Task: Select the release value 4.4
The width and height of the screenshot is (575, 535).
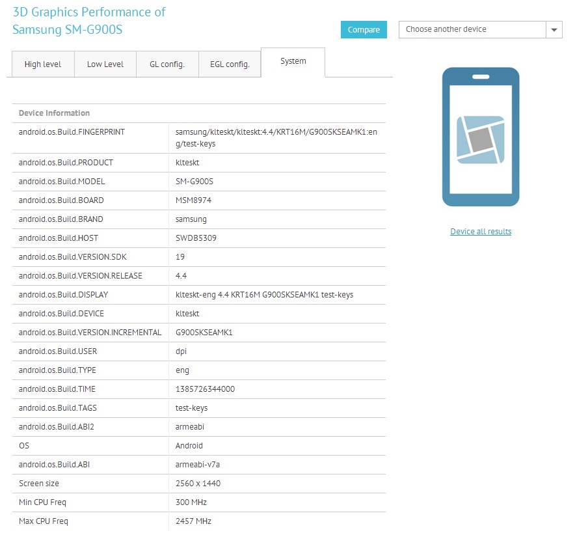Action: tap(181, 276)
